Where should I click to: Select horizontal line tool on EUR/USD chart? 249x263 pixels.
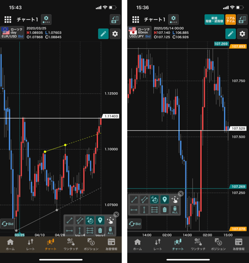coord(70,230)
